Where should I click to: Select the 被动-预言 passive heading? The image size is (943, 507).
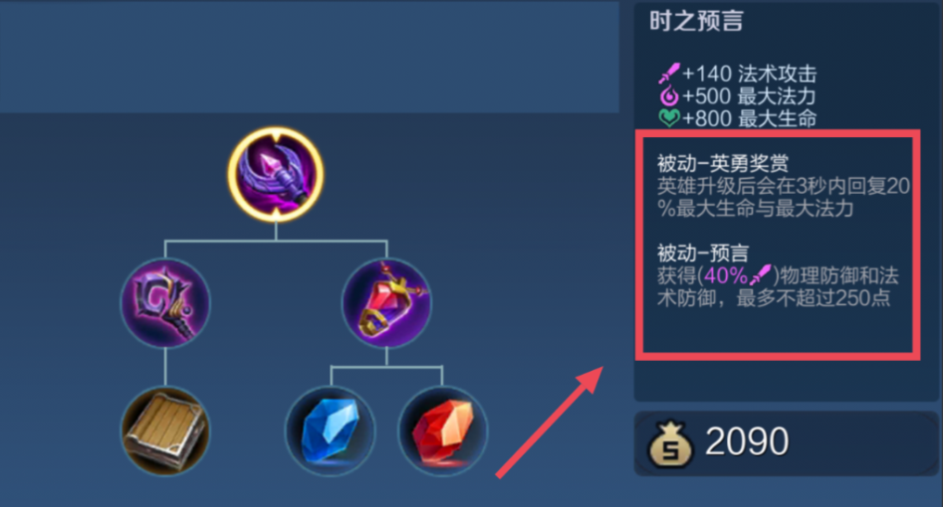[702, 253]
